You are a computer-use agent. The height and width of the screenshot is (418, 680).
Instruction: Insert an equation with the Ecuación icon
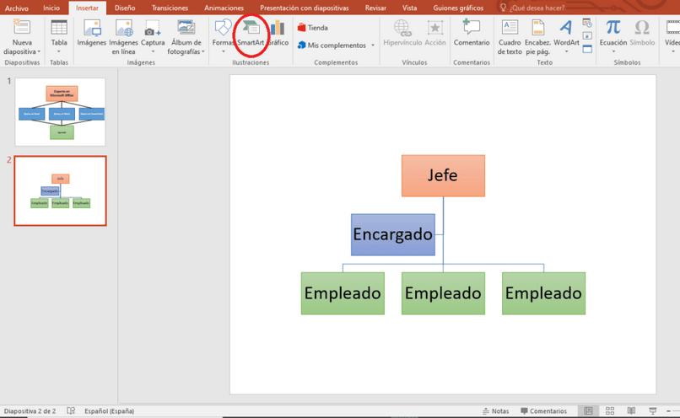click(613, 35)
